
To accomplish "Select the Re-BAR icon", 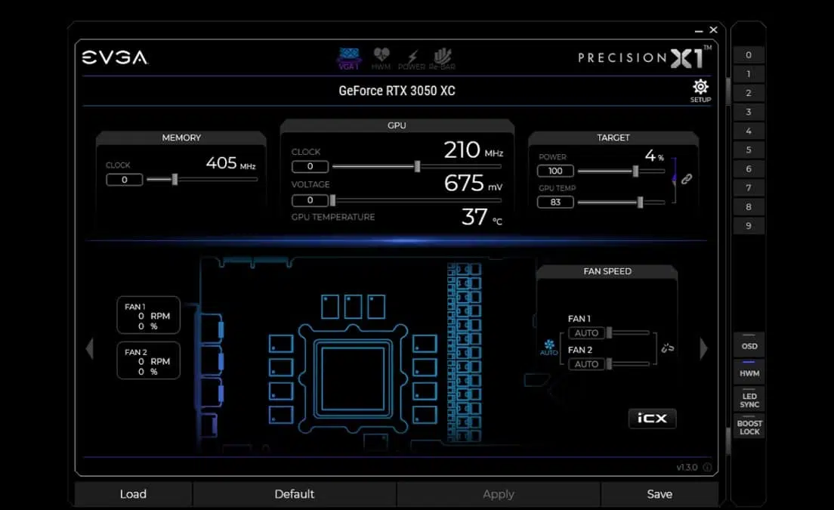I will coord(442,54).
